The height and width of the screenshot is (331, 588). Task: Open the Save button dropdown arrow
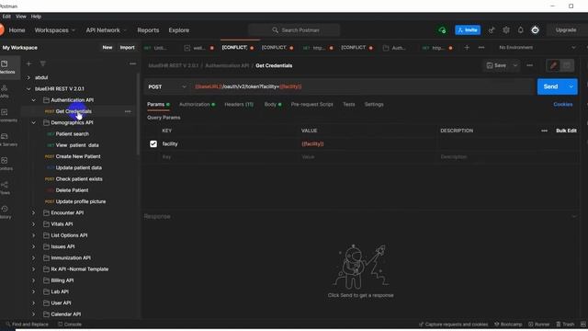click(515, 65)
